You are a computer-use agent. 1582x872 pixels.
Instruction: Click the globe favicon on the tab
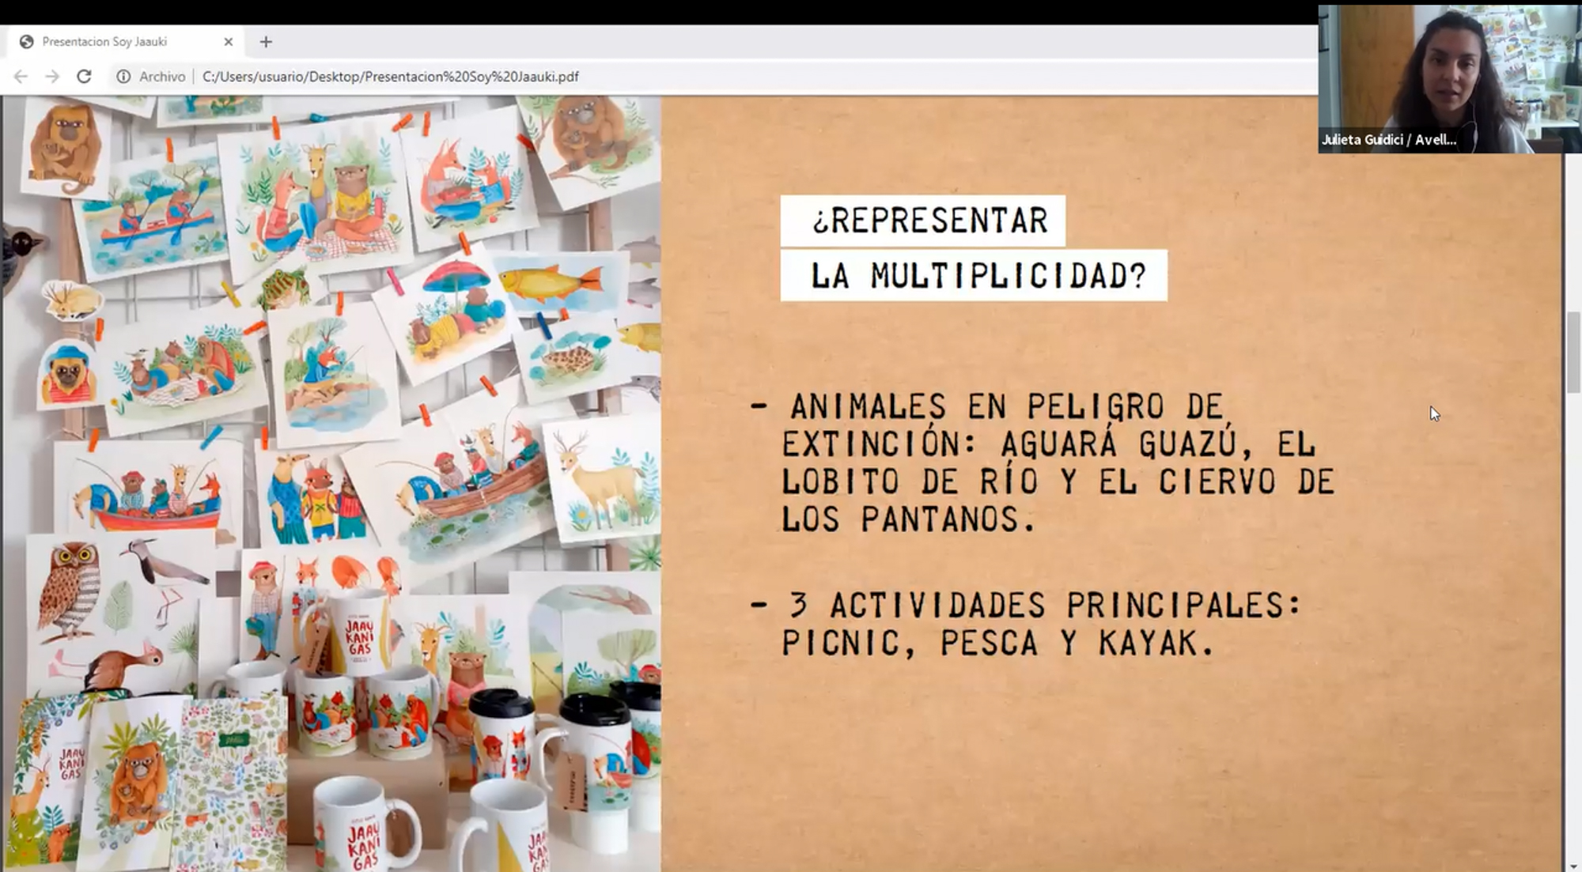[x=26, y=42]
